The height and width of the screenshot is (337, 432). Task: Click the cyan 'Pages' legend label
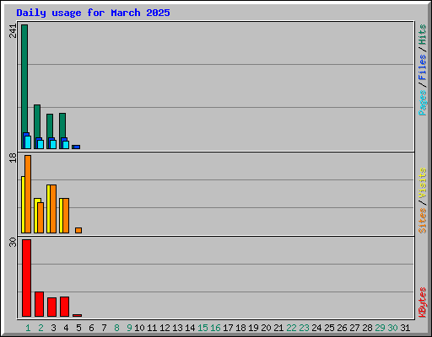click(422, 103)
